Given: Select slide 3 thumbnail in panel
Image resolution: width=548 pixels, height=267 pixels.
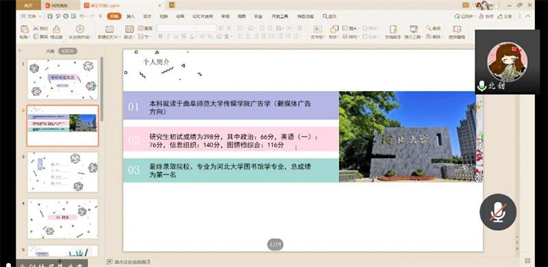Looking at the screenshot, I should point(62,172).
